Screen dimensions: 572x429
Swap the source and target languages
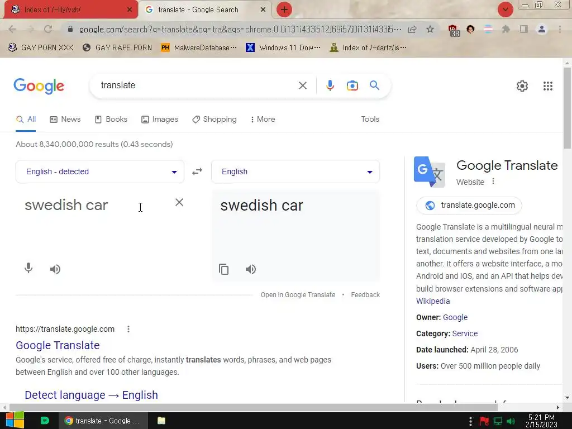[197, 171]
